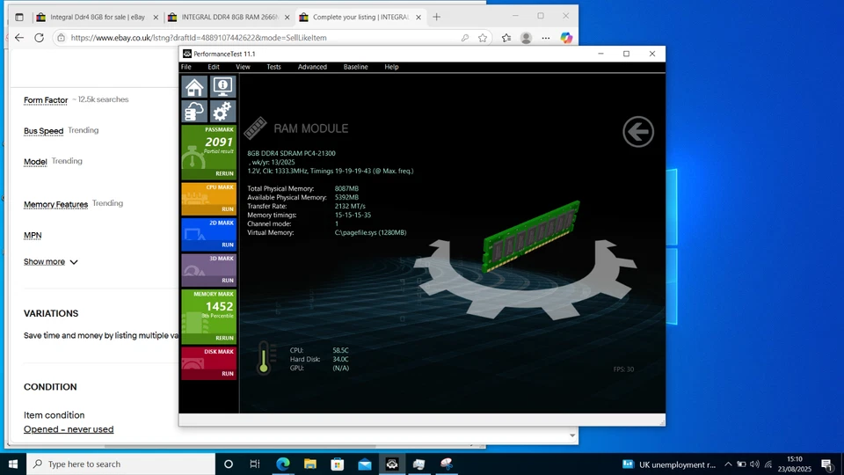The width and height of the screenshot is (844, 475).
Task: Click the browser scrollbar down arrow
Action: click(x=572, y=435)
